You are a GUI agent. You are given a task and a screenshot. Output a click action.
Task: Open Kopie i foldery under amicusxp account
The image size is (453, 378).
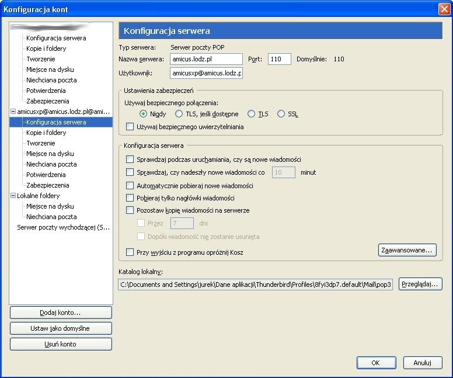46,133
